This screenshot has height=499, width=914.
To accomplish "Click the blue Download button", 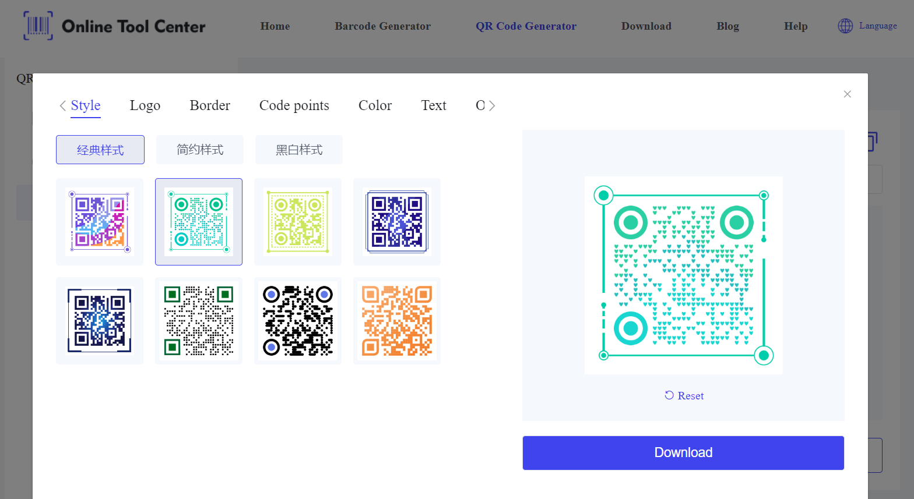I will tap(683, 453).
